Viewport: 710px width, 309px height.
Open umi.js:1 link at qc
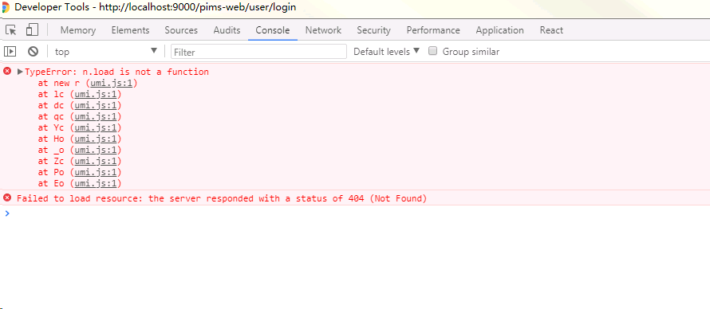point(96,116)
